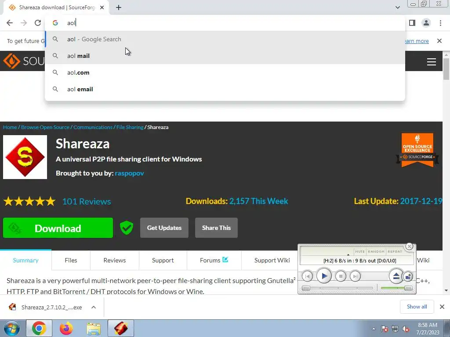The image size is (450, 337).
Task: Click the Get Updates button
Action: click(164, 228)
